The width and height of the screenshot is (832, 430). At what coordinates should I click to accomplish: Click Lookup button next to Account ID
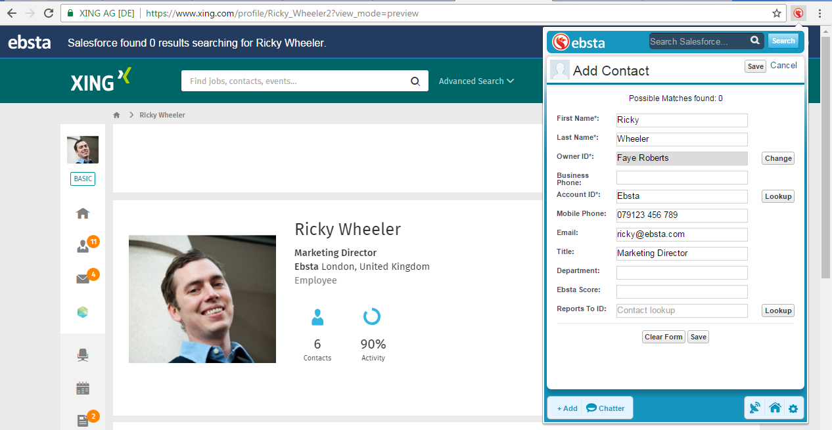point(778,196)
